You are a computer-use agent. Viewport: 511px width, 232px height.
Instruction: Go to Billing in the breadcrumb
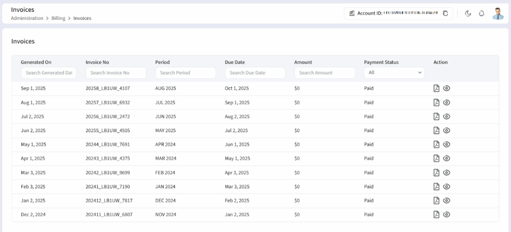58,18
